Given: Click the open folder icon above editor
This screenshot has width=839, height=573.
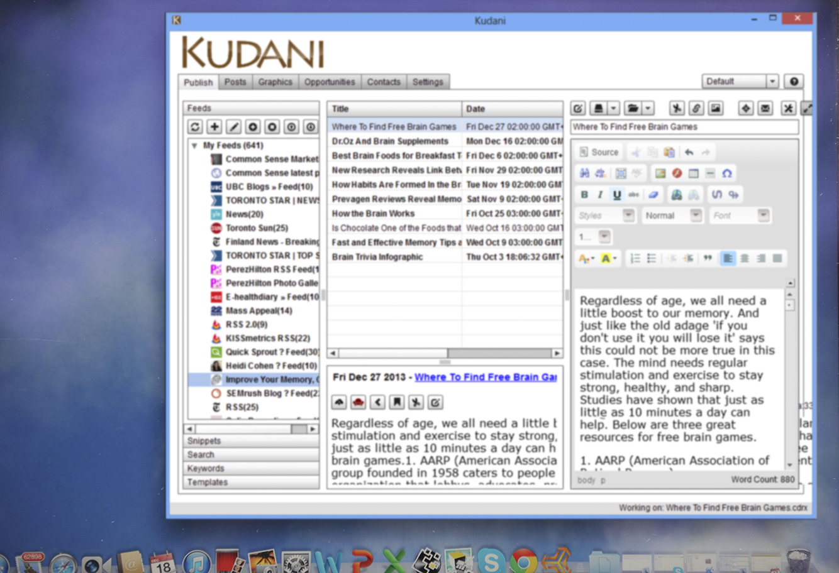Looking at the screenshot, I should pyautogui.click(x=633, y=109).
